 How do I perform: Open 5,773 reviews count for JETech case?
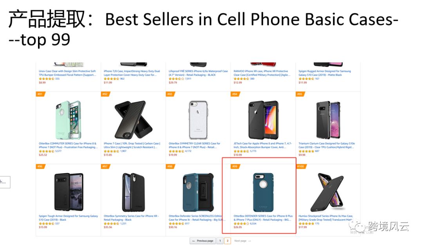(253, 151)
